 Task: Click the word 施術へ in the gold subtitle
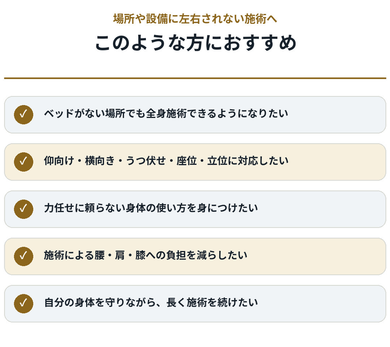[x=261, y=19]
